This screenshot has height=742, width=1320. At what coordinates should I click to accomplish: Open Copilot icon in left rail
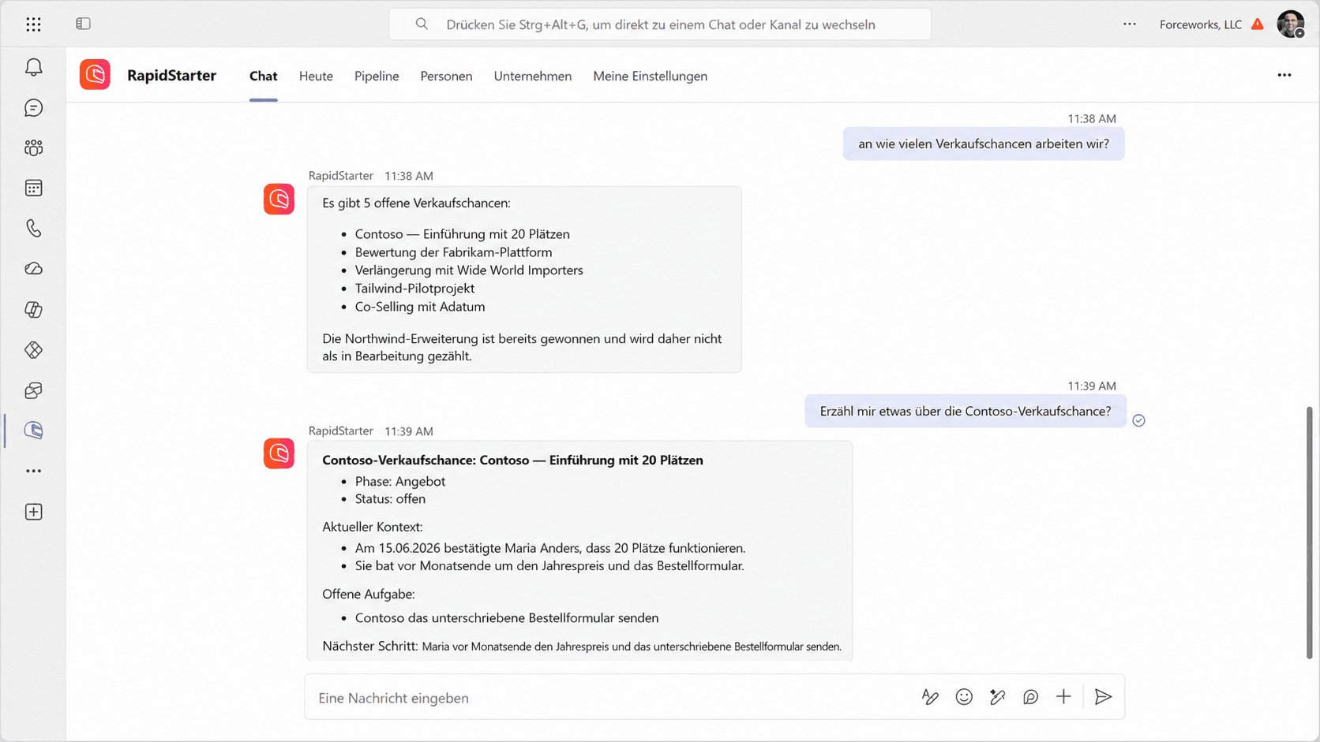(33, 310)
